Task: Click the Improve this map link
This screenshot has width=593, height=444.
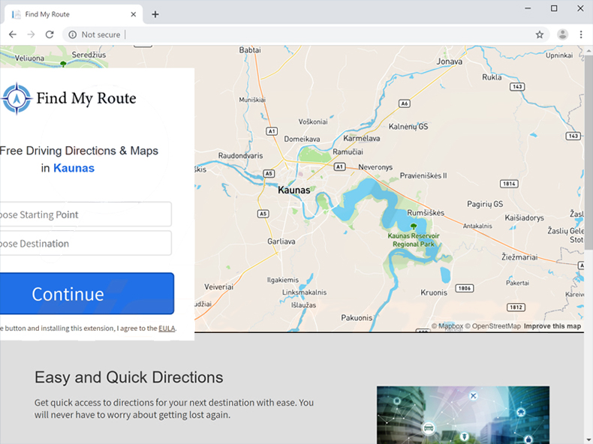Action: pyautogui.click(x=552, y=326)
